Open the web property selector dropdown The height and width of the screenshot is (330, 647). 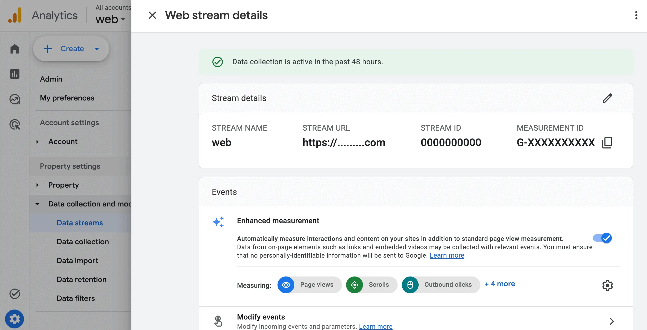click(x=110, y=19)
